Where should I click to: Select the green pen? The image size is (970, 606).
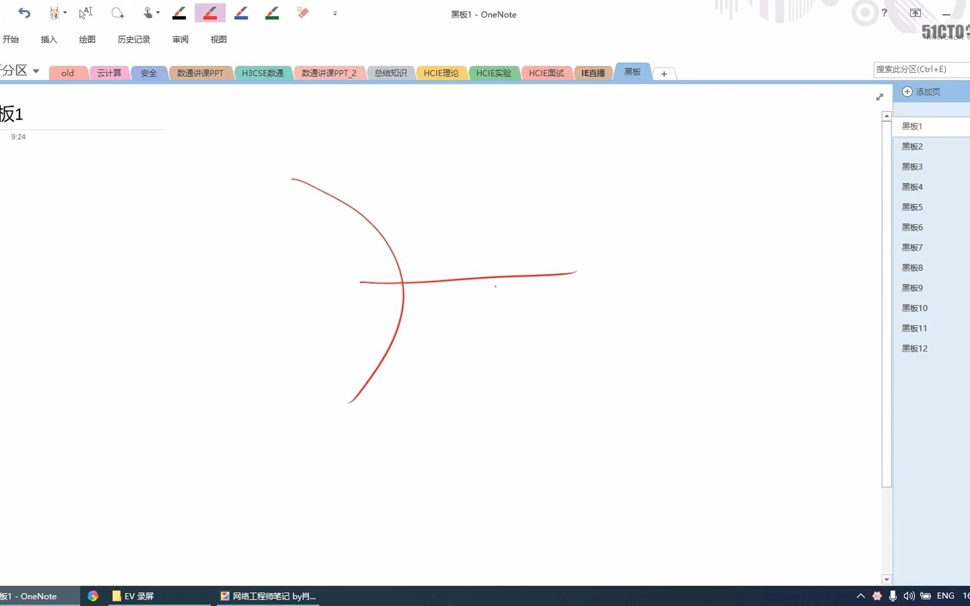[272, 13]
